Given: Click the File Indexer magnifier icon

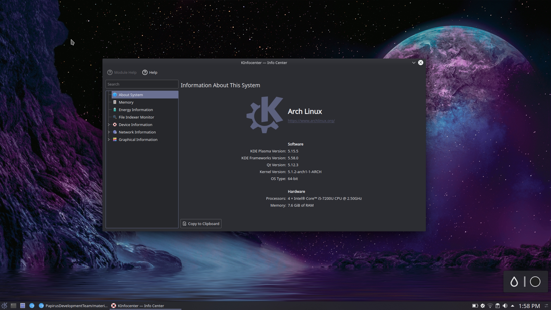Looking at the screenshot, I should point(115,117).
